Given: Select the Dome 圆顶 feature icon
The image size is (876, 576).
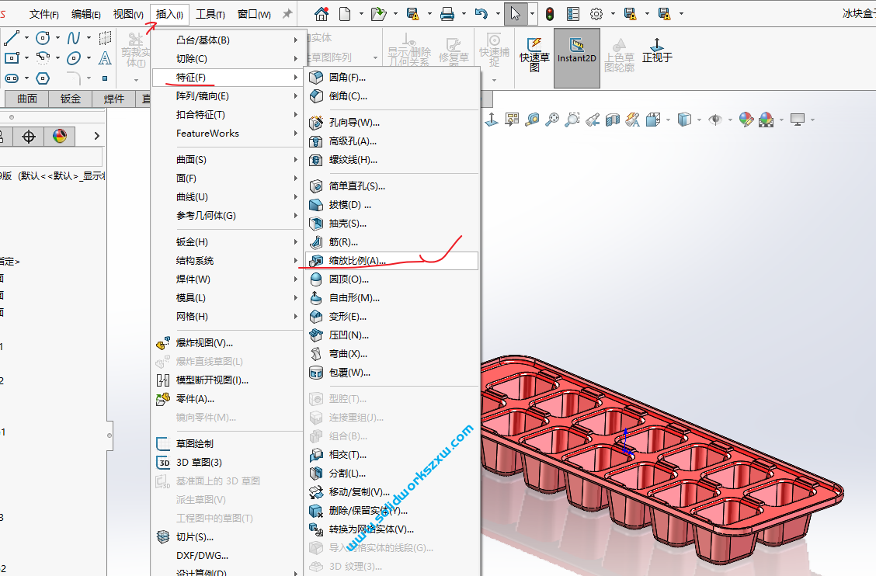Looking at the screenshot, I should pyautogui.click(x=316, y=279).
